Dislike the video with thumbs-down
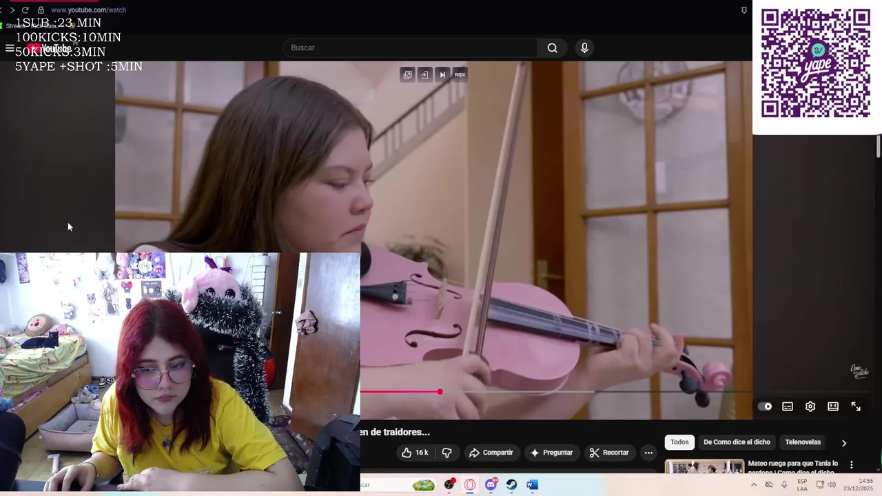This screenshot has height=496, width=882. pyautogui.click(x=447, y=453)
